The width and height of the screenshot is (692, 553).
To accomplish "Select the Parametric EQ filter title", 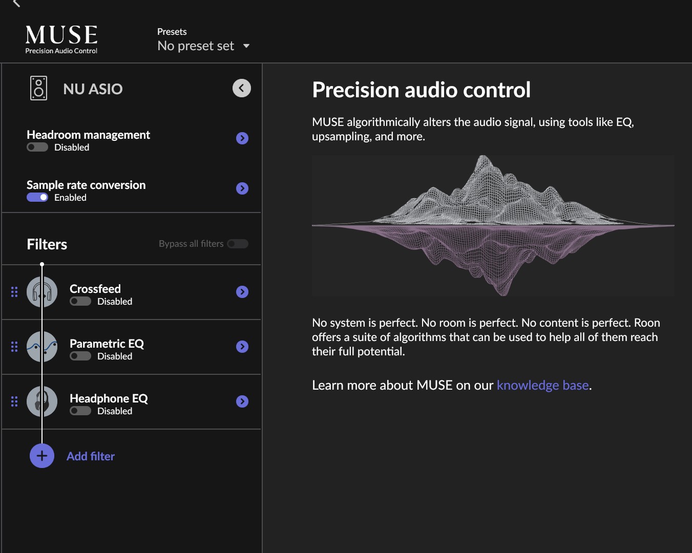I will [x=107, y=344].
